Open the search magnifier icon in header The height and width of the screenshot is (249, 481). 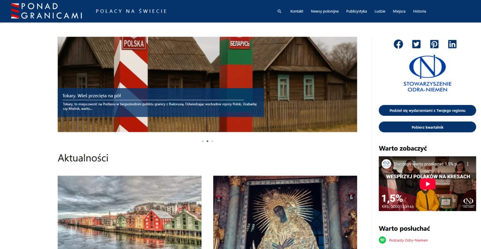279,11
